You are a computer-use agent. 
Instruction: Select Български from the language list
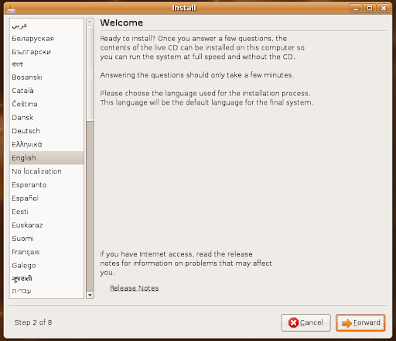tap(46, 52)
